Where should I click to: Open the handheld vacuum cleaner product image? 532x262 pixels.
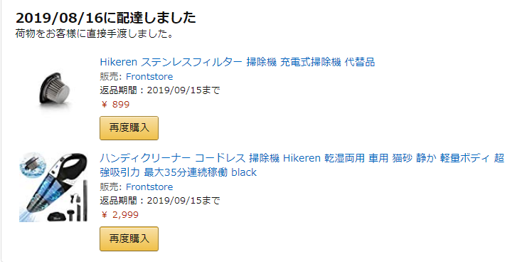click(x=53, y=187)
